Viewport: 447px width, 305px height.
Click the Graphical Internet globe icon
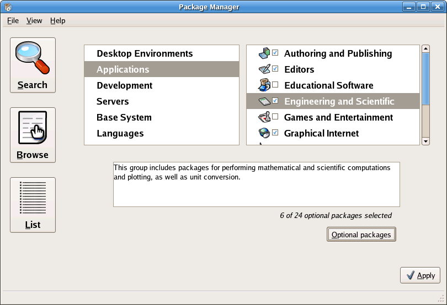coord(264,133)
